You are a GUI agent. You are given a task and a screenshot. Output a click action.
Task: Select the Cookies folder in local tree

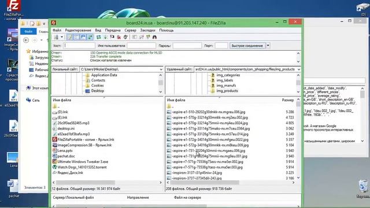tap(97, 86)
